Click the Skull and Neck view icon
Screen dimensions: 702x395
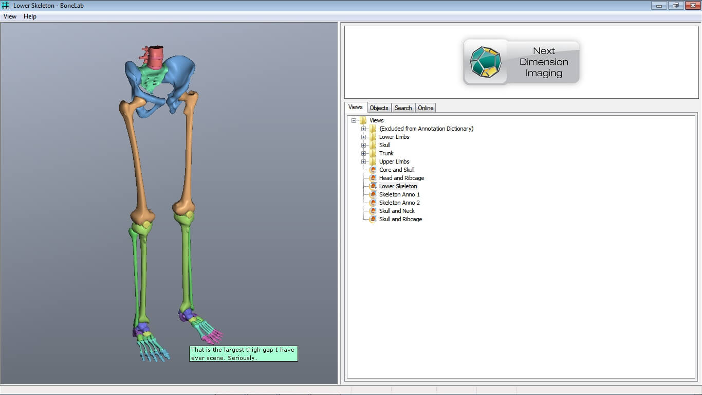click(373, 211)
